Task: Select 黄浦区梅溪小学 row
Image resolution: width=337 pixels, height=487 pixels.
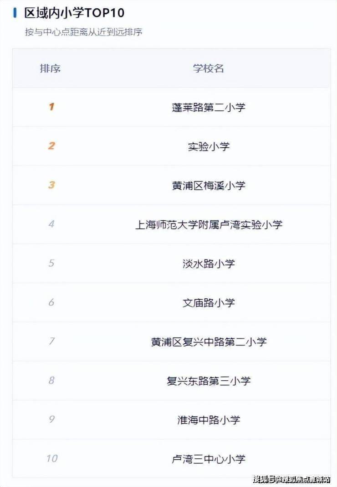Action: click(209, 186)
